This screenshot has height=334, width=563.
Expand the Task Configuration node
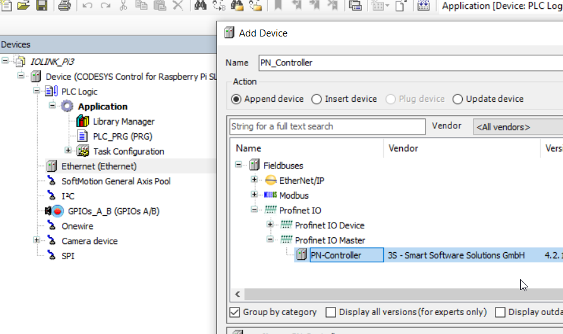(68, 150)
